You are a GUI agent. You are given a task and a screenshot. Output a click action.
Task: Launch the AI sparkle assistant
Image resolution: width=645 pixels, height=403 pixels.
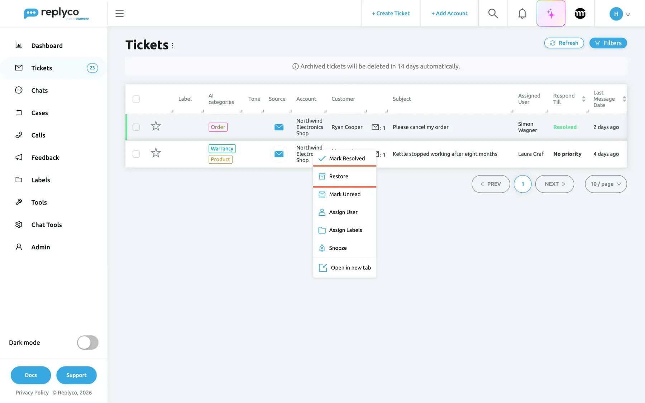coord(551,14)
